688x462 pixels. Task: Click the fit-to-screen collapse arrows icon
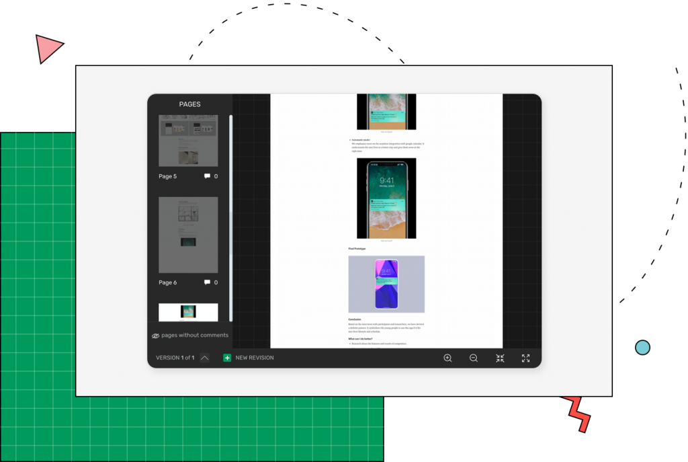point(500,358)
